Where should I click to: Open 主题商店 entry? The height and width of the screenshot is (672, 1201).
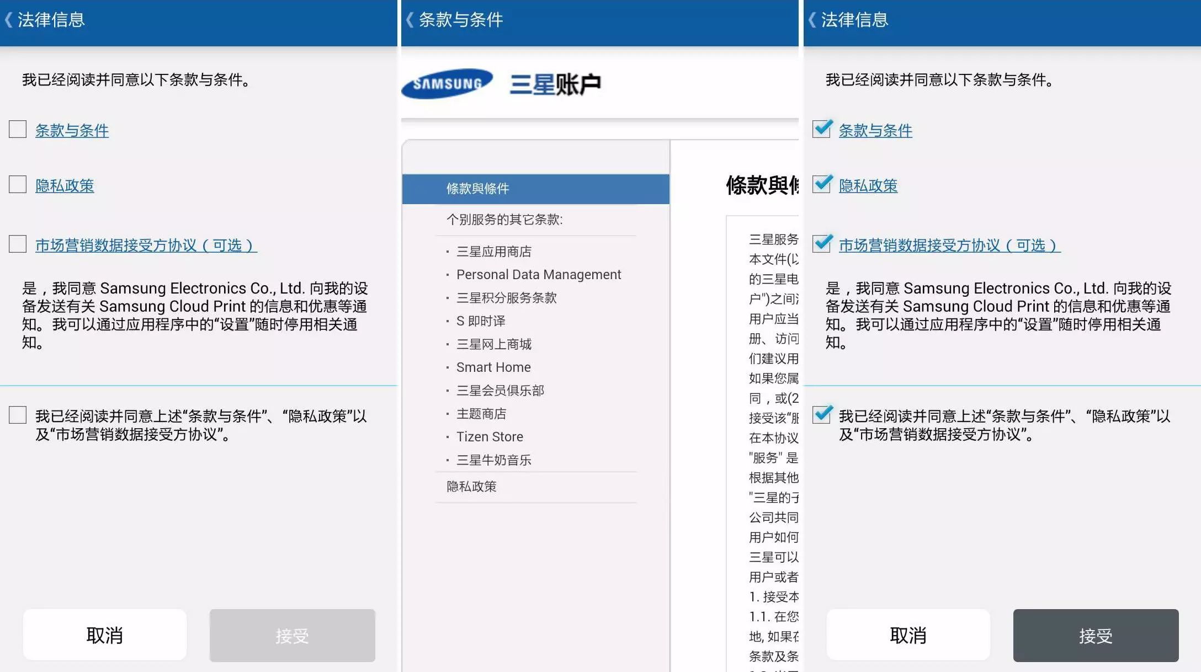tap(481, 414)
